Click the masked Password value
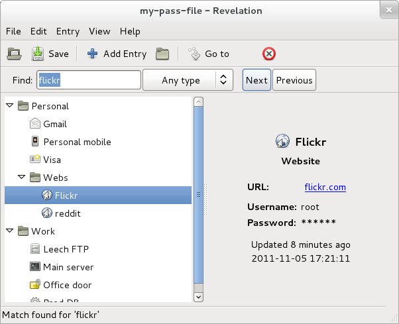Screen dimensions: 399x324 (318, 222)
